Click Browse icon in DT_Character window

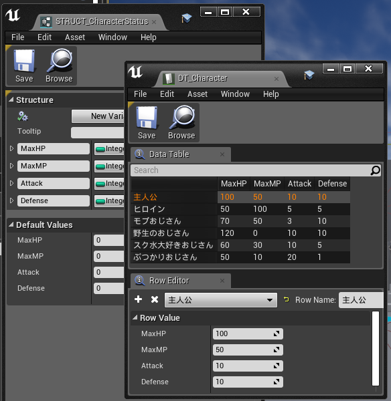[x=181, y=123]
